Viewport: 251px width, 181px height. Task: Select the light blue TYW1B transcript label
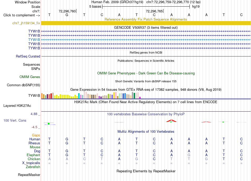coord(34,40)
